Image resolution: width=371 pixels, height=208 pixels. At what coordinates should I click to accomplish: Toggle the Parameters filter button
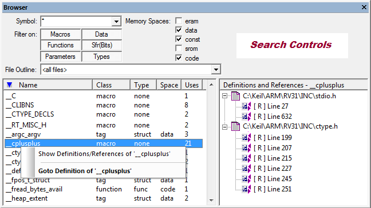click(60, 57)
